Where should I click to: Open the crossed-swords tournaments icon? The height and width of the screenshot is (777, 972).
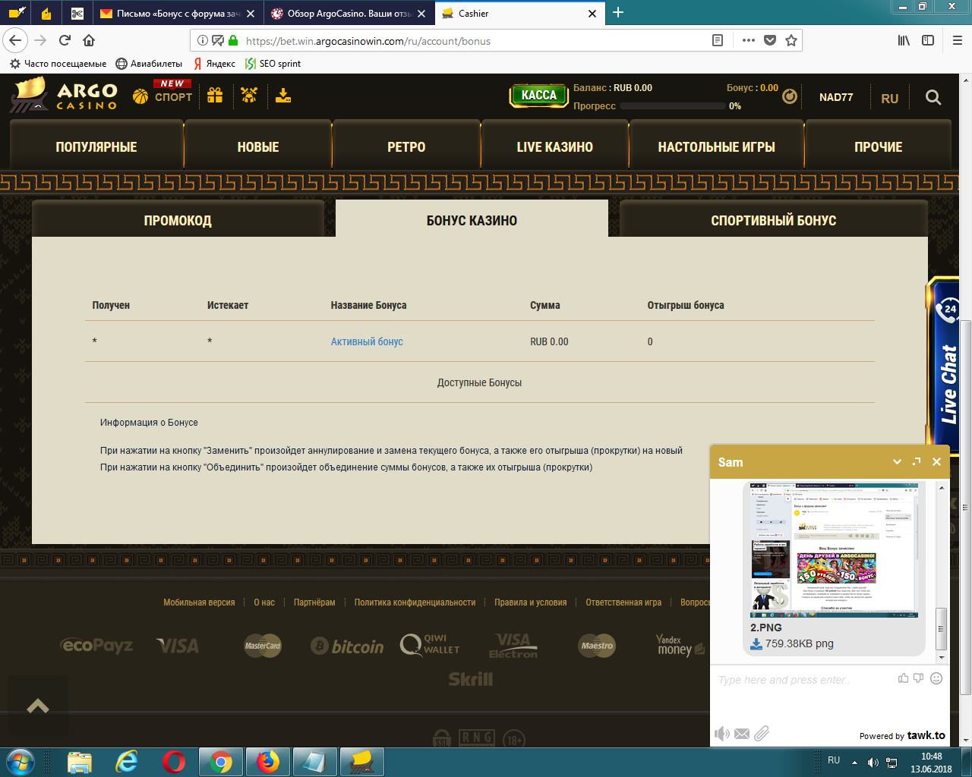pos(249,96)
